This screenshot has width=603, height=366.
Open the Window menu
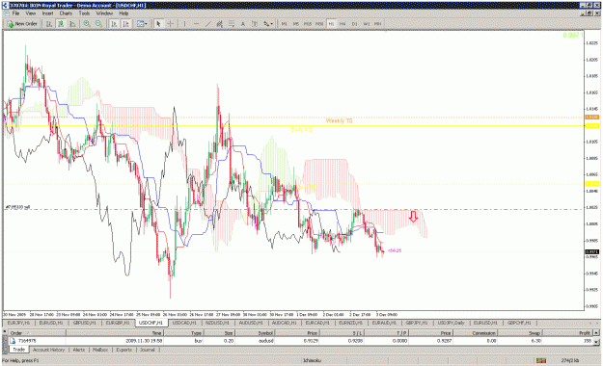(x=104, y=13)
